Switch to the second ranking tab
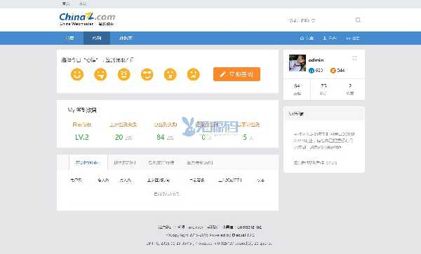Image resolution: width=421 pixels, height=254 pixels. [124, 162]
